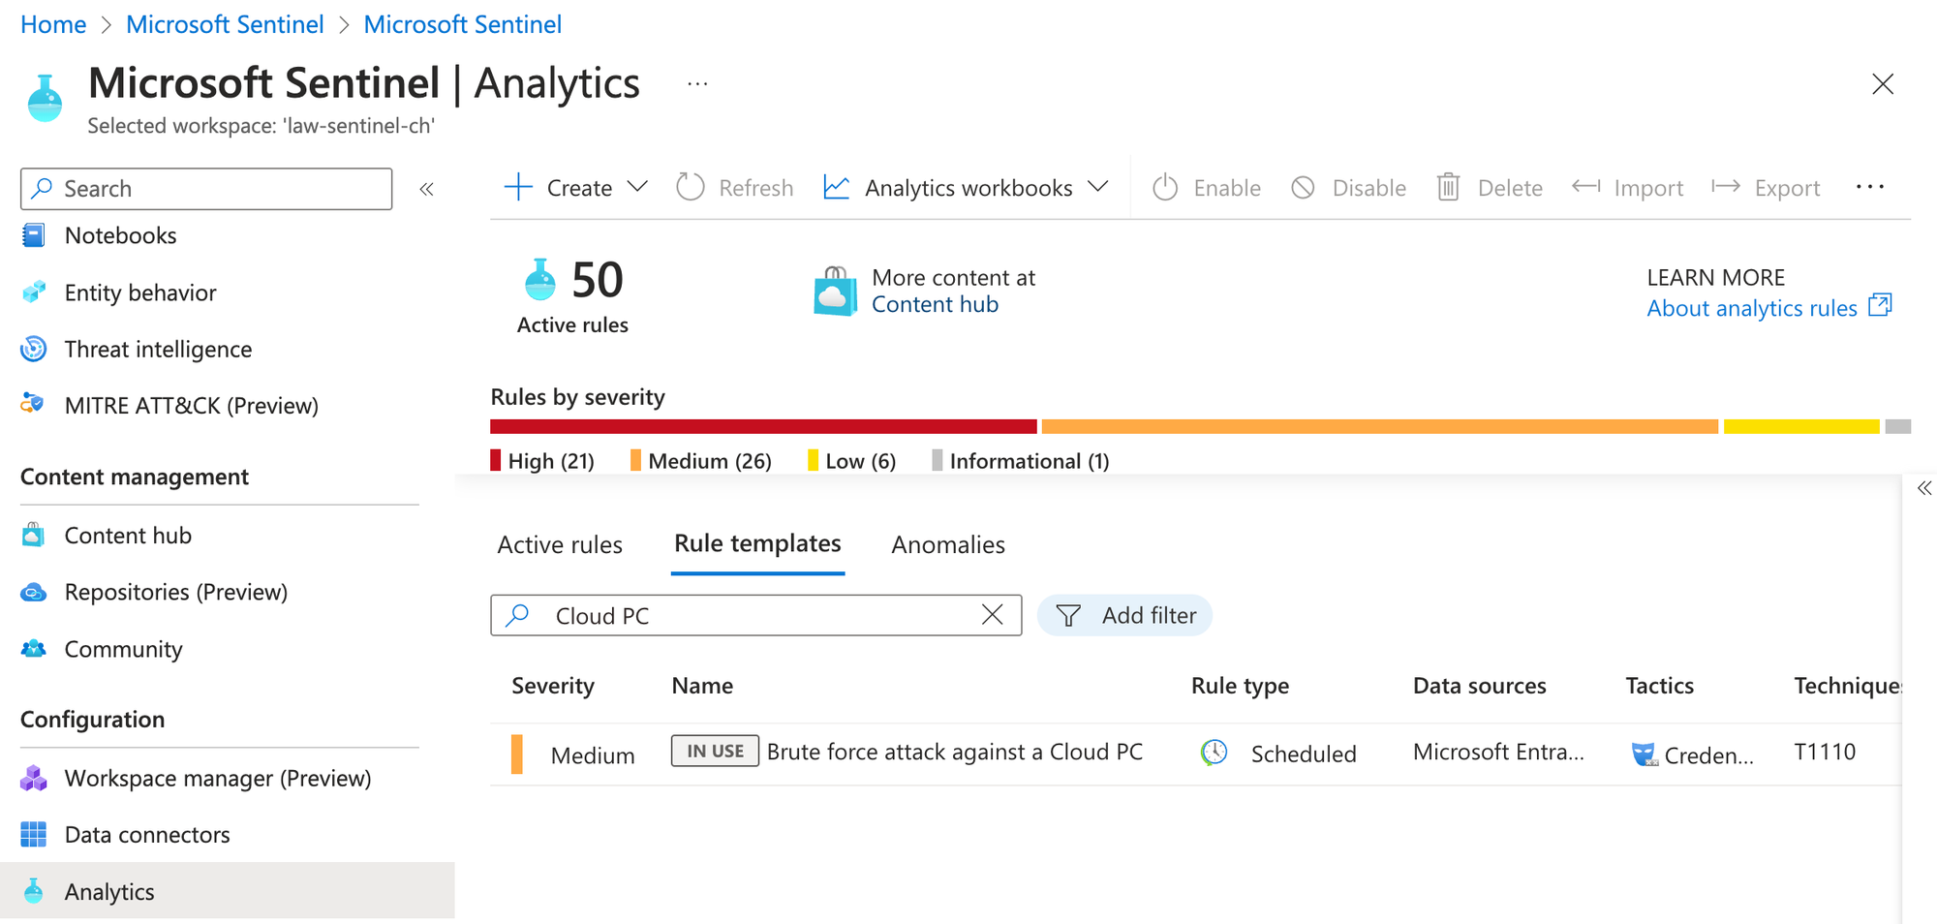Switch to the Active rules tab
Image resolution: width=1937 pixels, height=924 pixels.
coord(560,544)
